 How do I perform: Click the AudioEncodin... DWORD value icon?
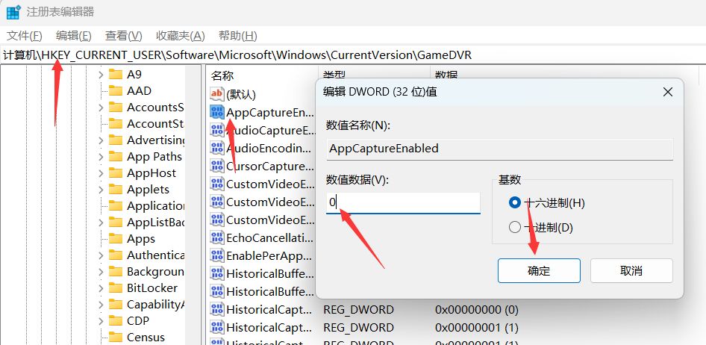(x=217, y=148)
